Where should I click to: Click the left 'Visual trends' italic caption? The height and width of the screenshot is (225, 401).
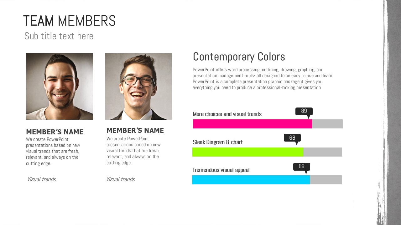click(41, 179)
